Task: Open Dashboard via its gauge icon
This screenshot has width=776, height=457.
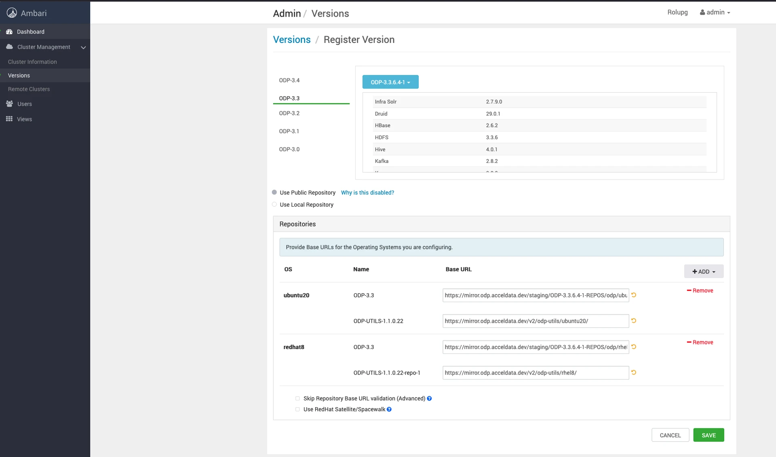Action: (9, 32)
